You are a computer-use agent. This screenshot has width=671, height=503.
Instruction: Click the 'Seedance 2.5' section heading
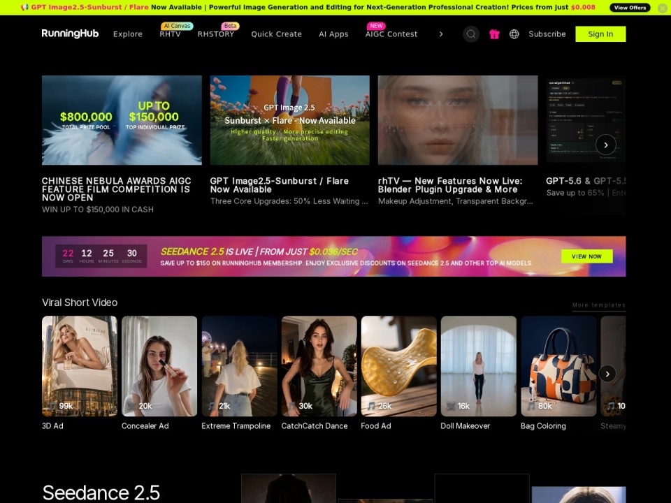tap(101, 493)
